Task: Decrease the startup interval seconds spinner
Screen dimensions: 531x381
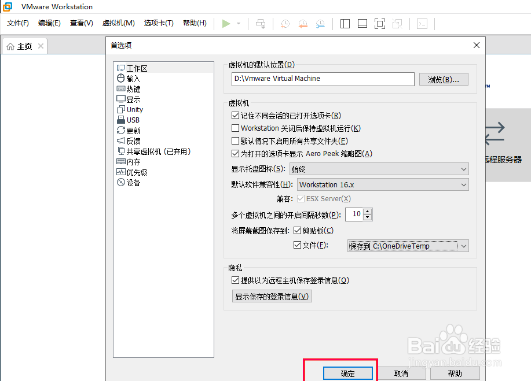Action: click(x=368, y=217)
